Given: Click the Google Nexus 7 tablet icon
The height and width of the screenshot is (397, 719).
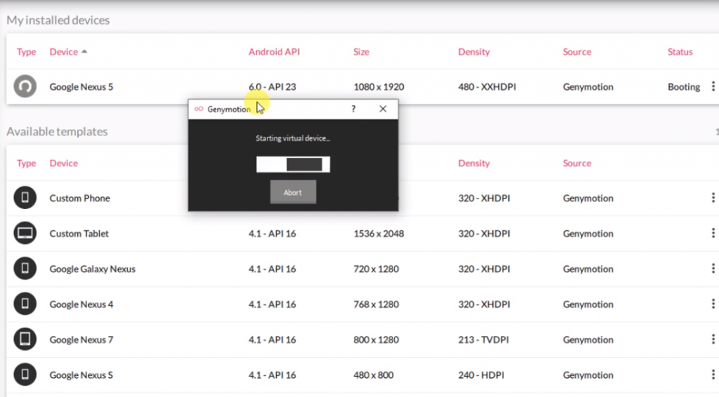Looking at the screenshot, I should pyautogui.click(x=25, y=339).
